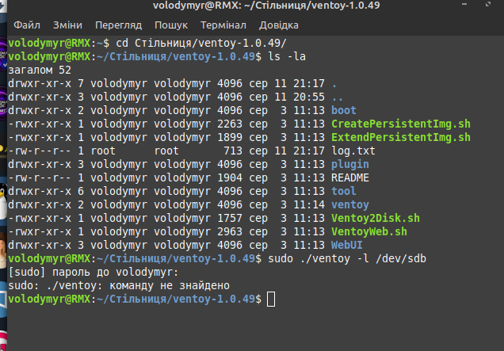
Task: Click VentoyWeb.sh in the listing
Action: click(369, 231)
